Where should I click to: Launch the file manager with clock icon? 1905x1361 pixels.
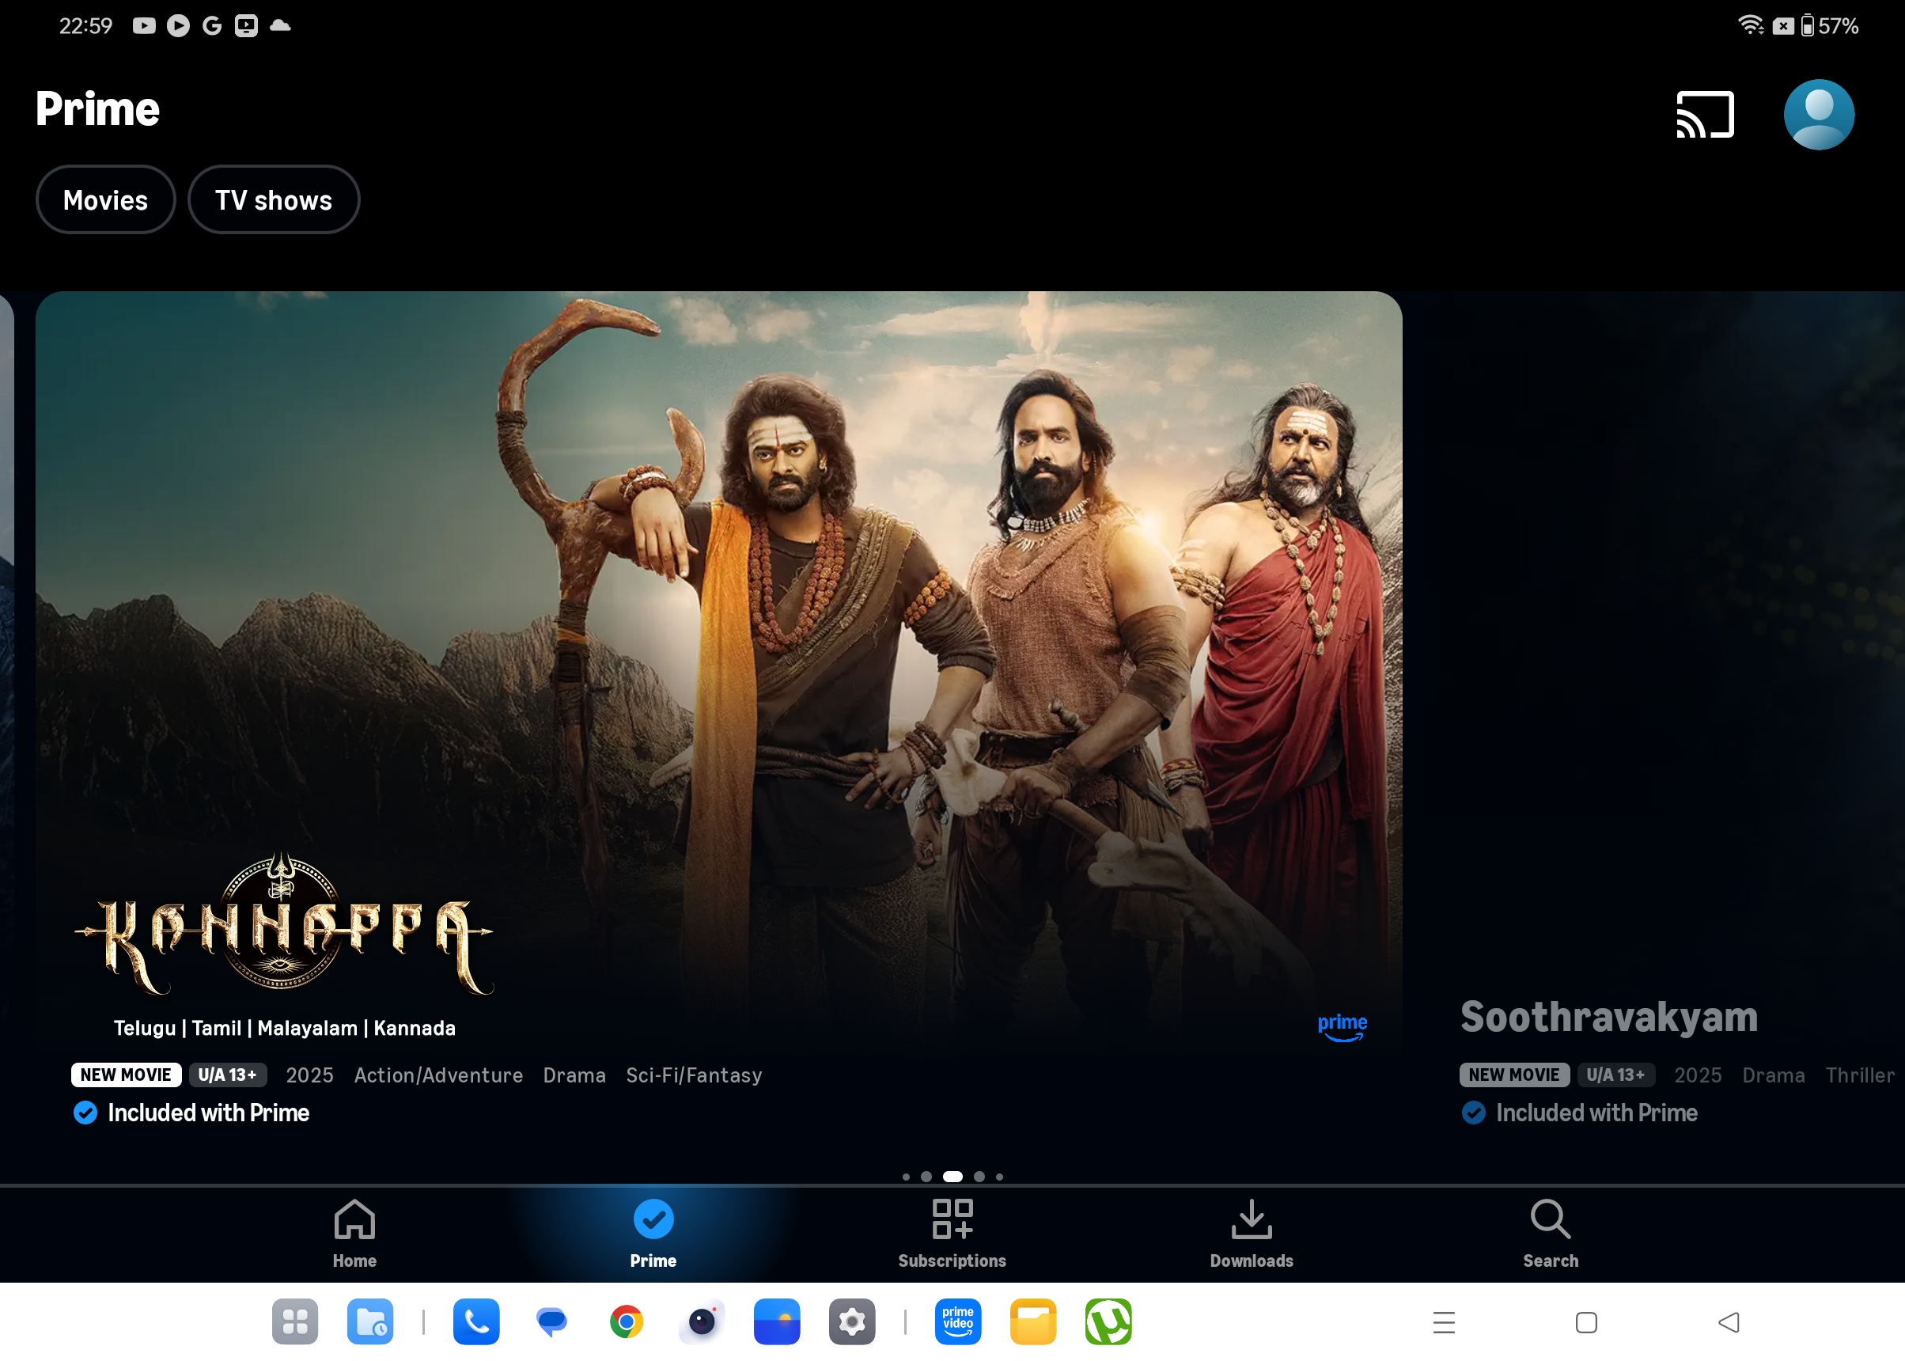pos(369,1321)
